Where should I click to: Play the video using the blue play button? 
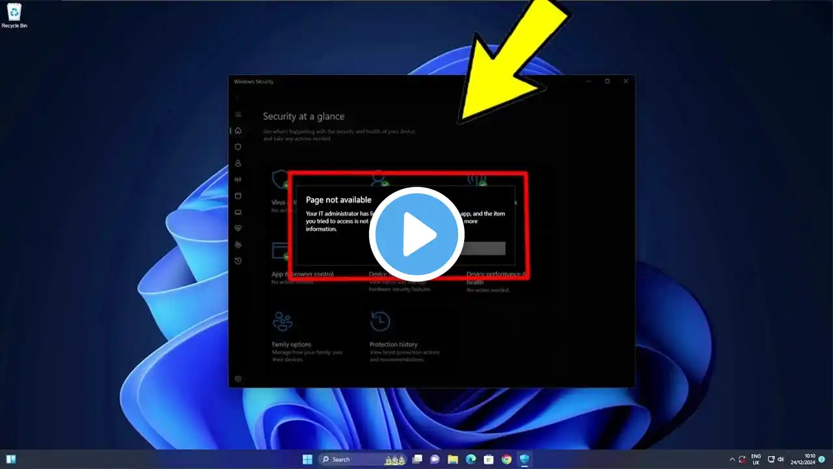tap(416, 234)
